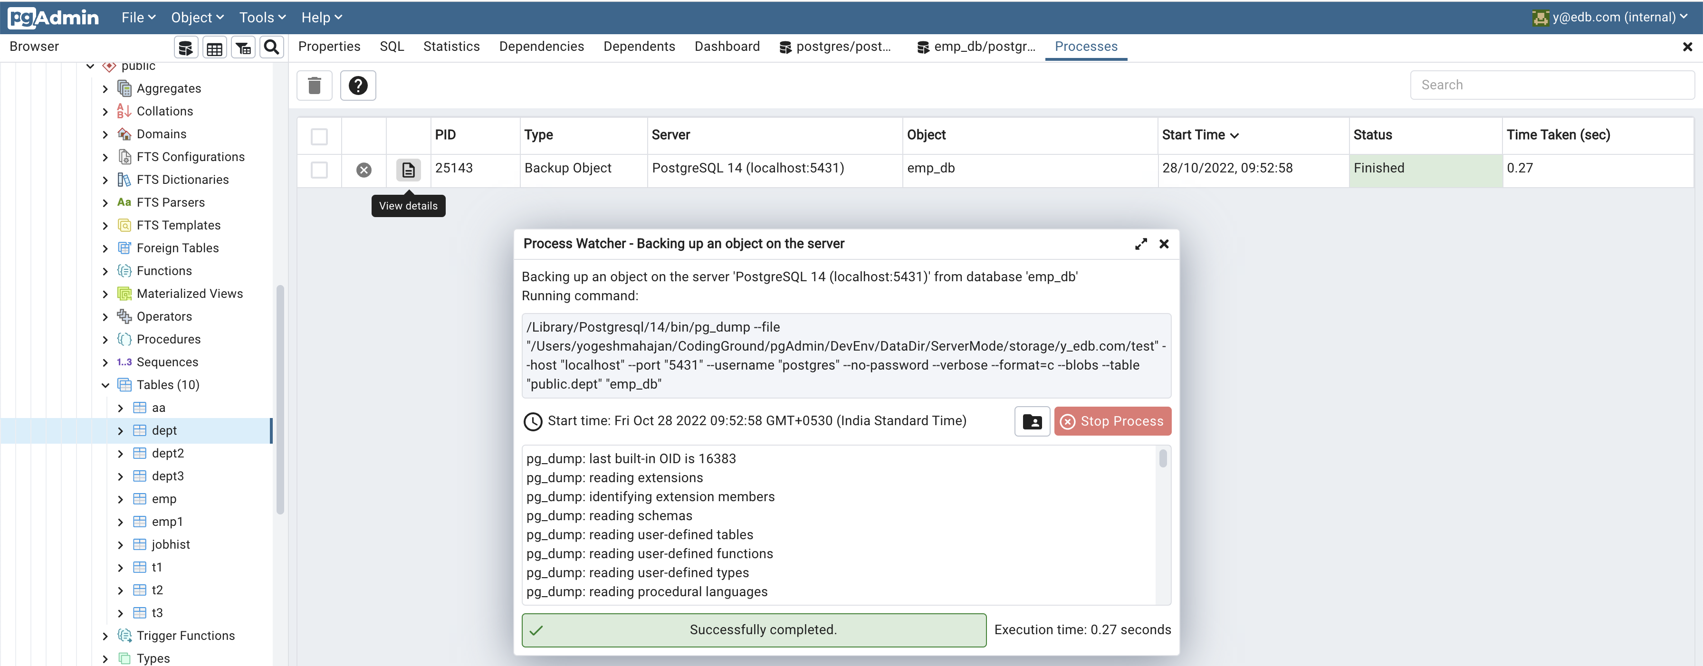The height and width of the screenshot is (666, 1703).
Task: Click the View details icon for process 25143
Action: (x=408, y=170)
